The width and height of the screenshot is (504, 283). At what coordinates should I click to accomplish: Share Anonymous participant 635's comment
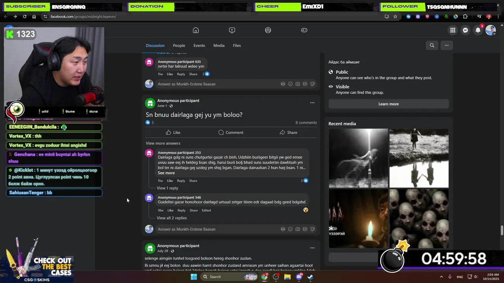click(x=193, y=74)
